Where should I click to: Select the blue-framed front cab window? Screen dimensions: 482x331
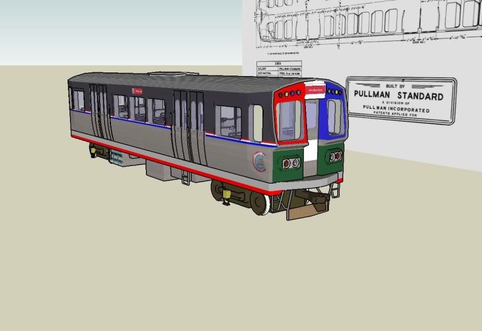pos(334,117)
